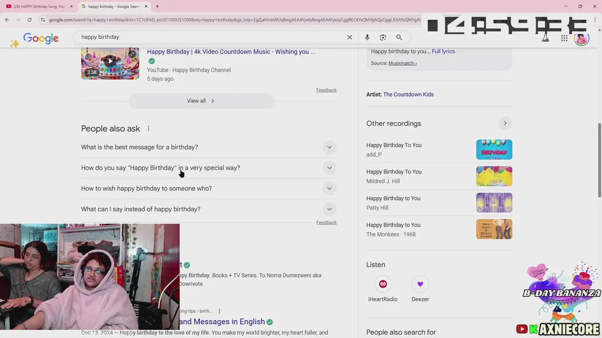
Task: Click the Feedback link under videos
Action: 326,90
